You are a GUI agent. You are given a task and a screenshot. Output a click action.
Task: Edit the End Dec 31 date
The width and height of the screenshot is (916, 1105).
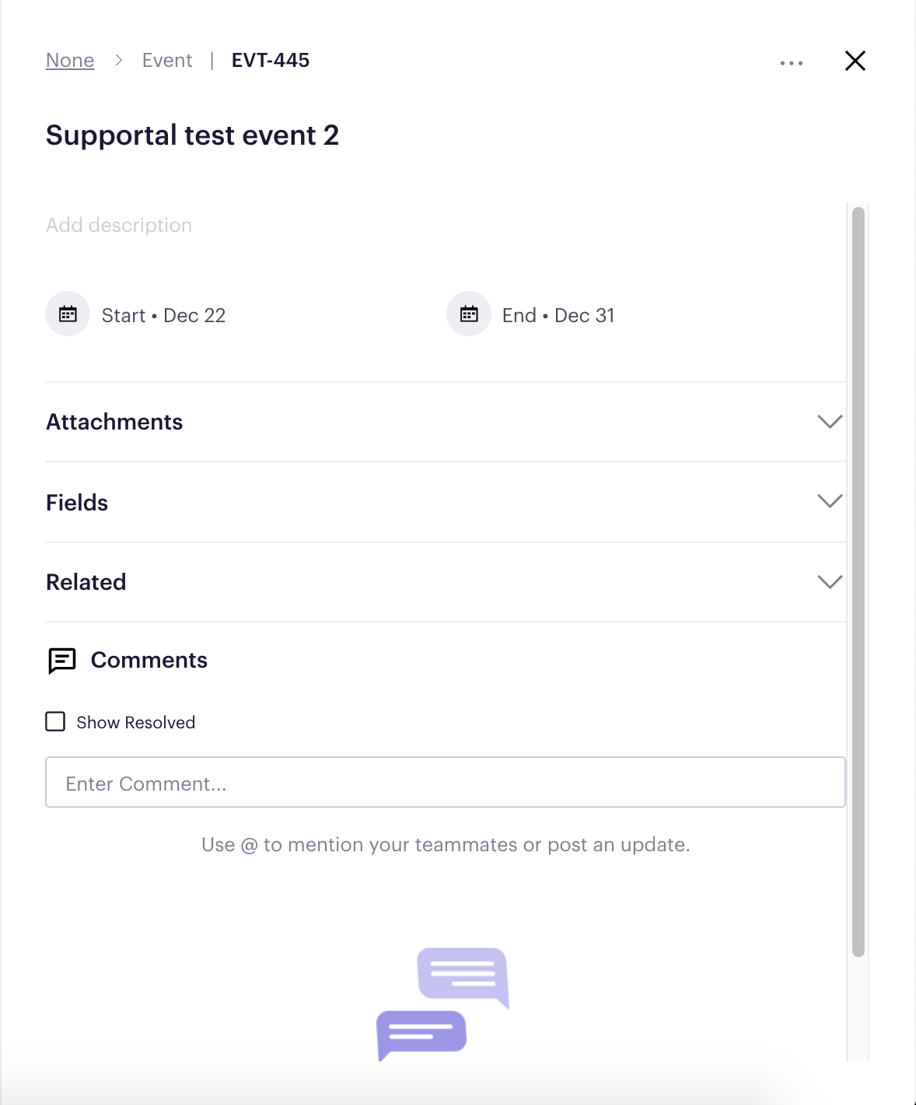pos(558,315)
